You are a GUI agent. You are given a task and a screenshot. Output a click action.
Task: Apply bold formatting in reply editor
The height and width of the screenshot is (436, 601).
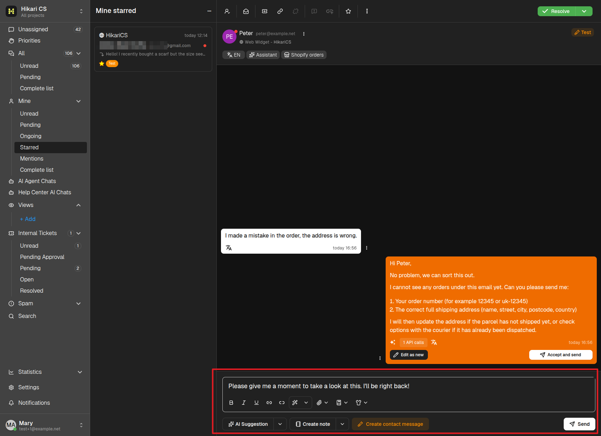point(231,403)
